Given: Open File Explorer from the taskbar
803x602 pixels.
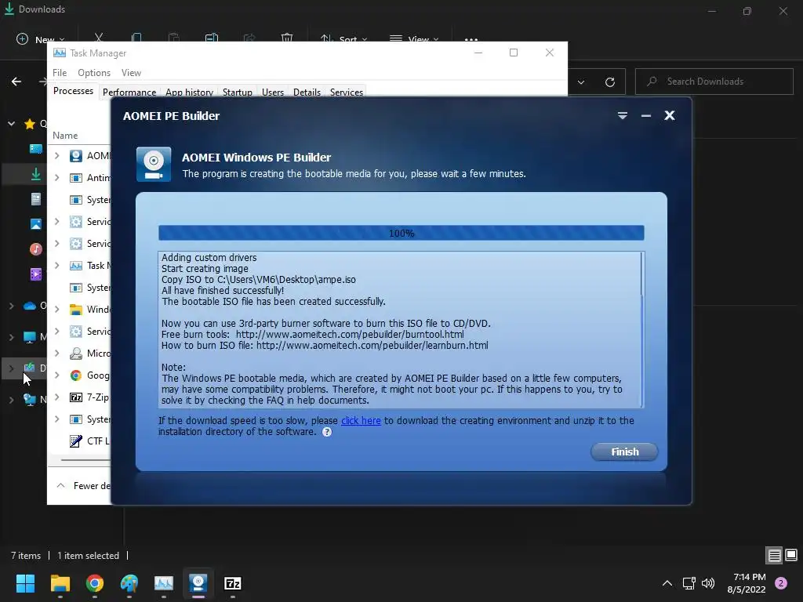Looking at the screenshot, I should pyautogui.click(x=60, y=583).
